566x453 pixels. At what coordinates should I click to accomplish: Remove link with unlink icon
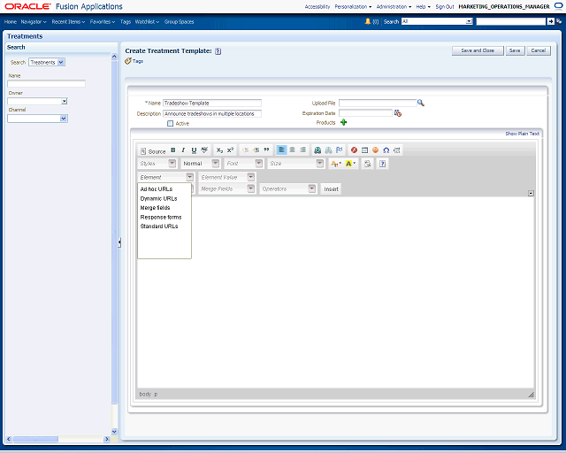coord(328,150)
